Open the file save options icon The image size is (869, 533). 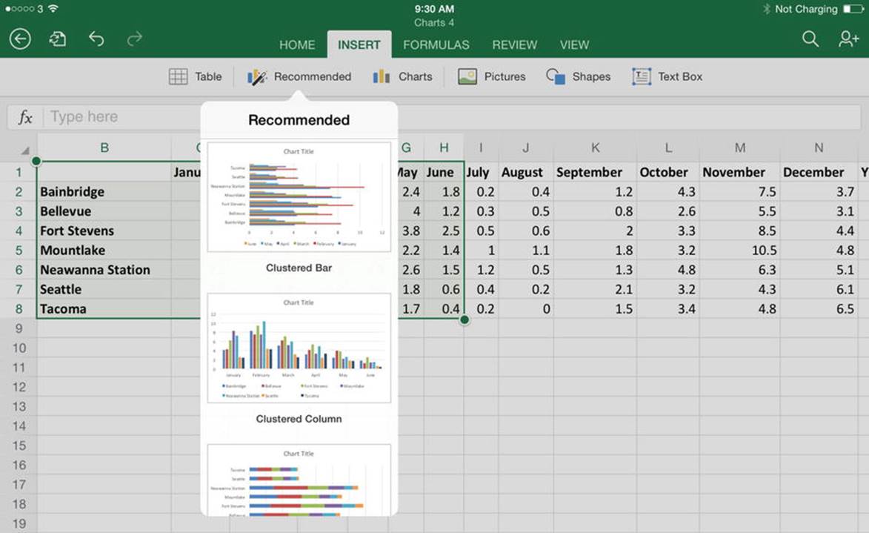(x=58, y=39)
